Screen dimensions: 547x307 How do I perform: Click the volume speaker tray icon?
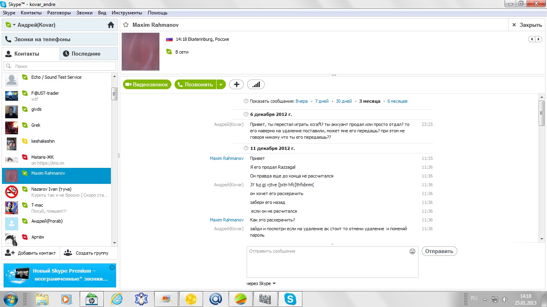point(505,299)
